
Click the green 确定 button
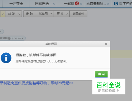101,74
